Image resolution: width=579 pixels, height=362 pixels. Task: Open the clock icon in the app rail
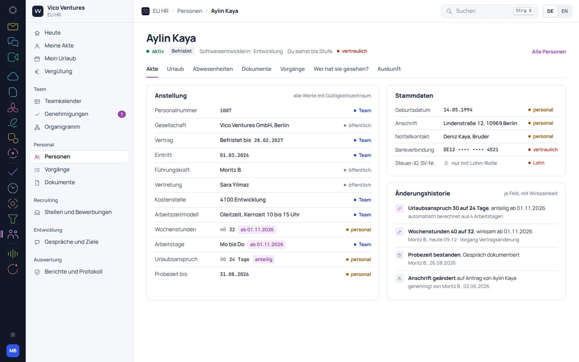[13, 188]
